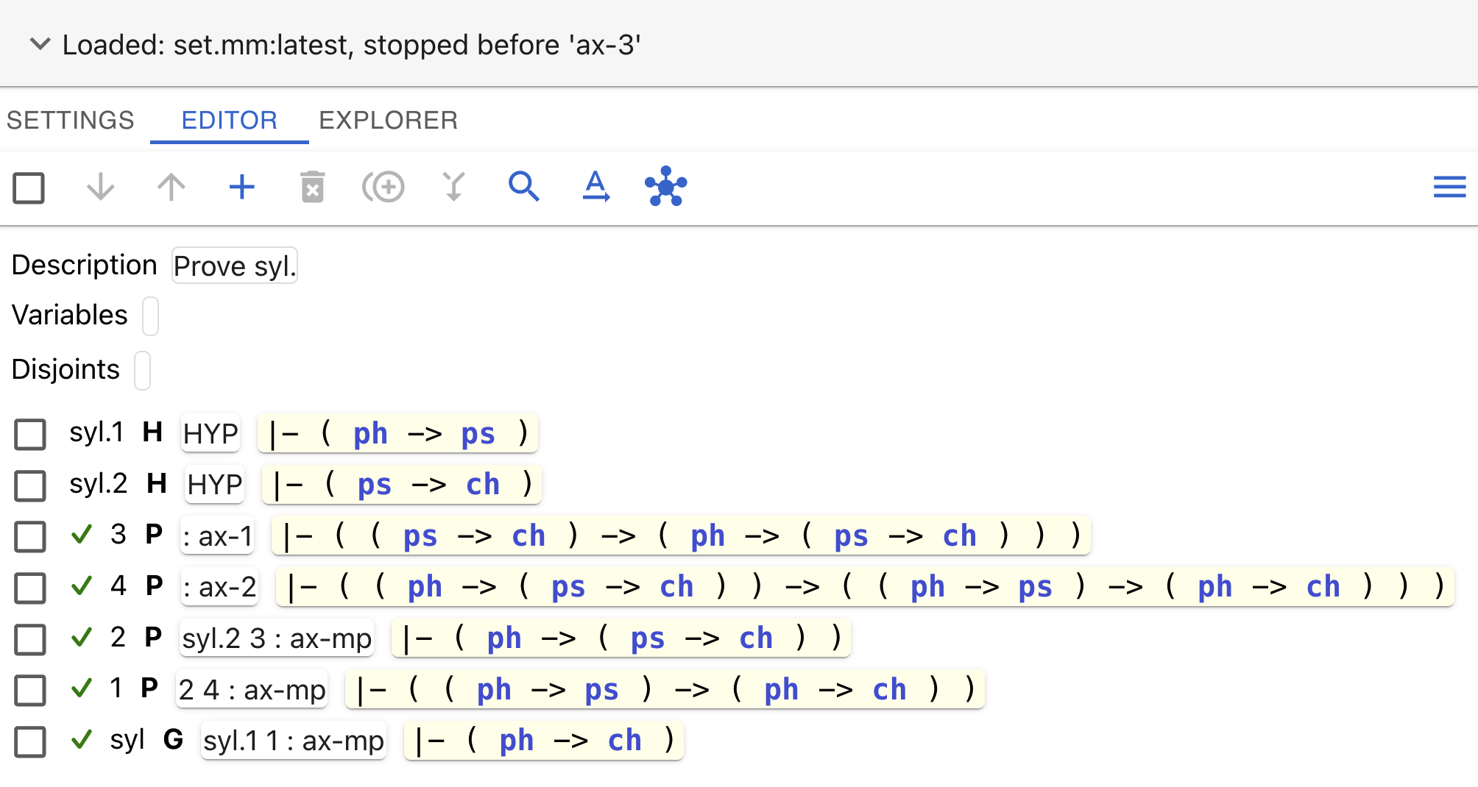Screen dimensions: 1478x787
Task: Click the 'Loaded: set.mm:latest' header text
Action: (352, 45)
